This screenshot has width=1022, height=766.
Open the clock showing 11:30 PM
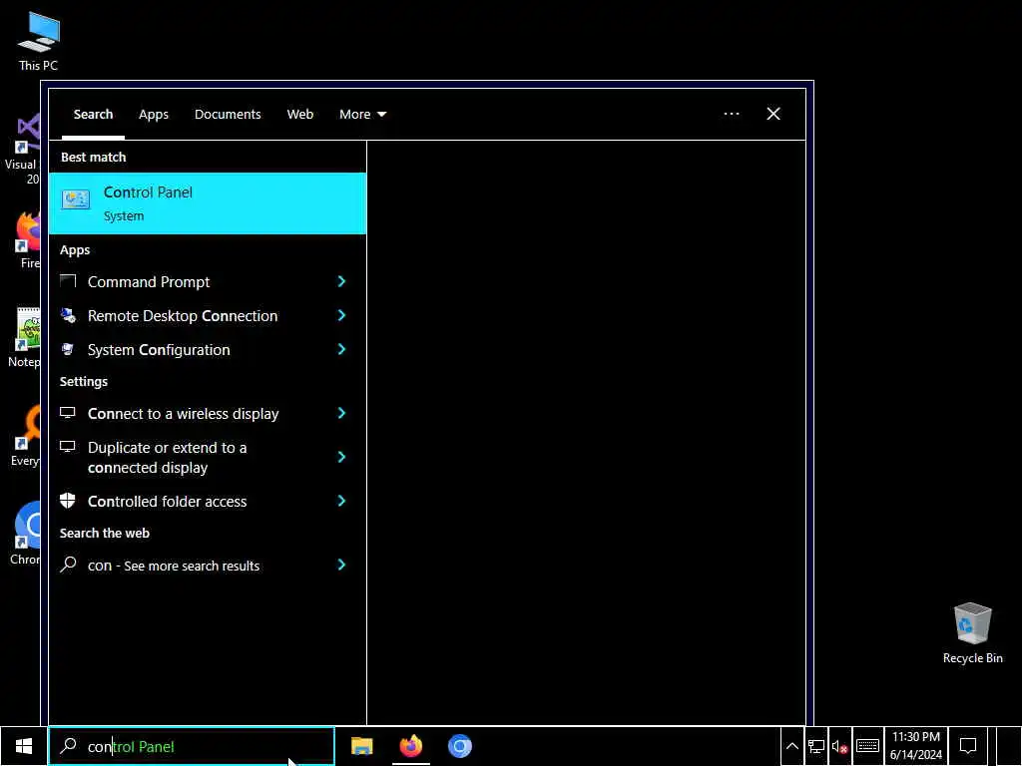pyautogui.click(x=916, y=746)
